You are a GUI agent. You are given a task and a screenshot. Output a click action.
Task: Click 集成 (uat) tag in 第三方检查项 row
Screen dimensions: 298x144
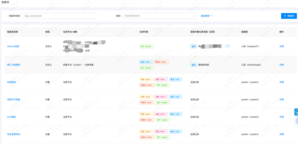pyautogui.click(x=146, y=62)
